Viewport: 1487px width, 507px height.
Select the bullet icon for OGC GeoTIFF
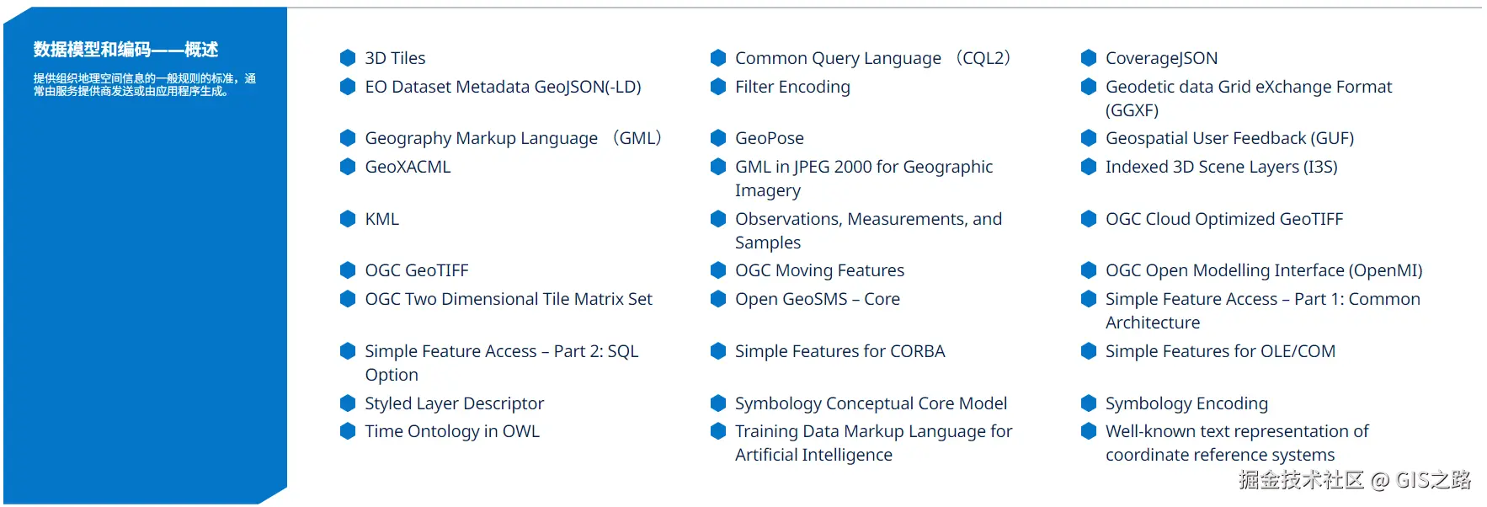tap(348, 270)
